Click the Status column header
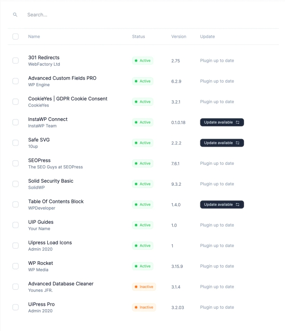The image size is (285, 331). tap(138, 36)
